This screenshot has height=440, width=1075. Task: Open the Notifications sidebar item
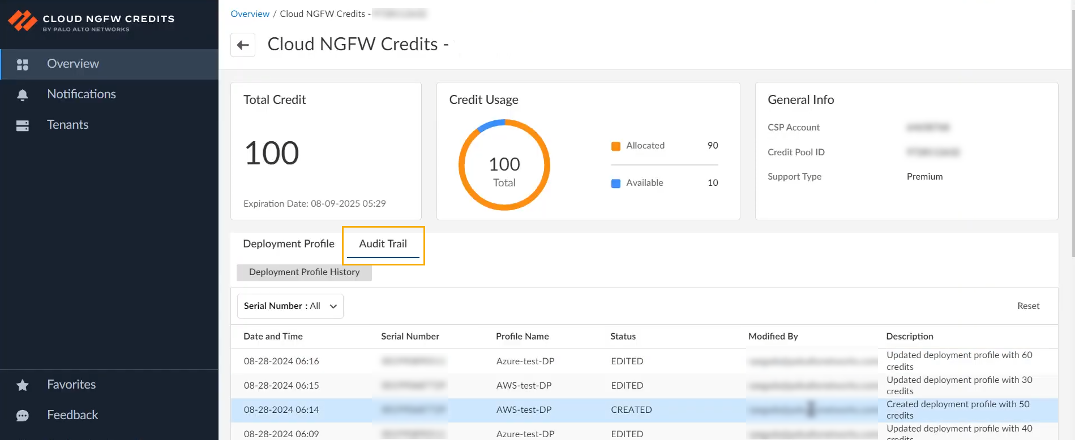pyautogui.click(x=109, y=94)
